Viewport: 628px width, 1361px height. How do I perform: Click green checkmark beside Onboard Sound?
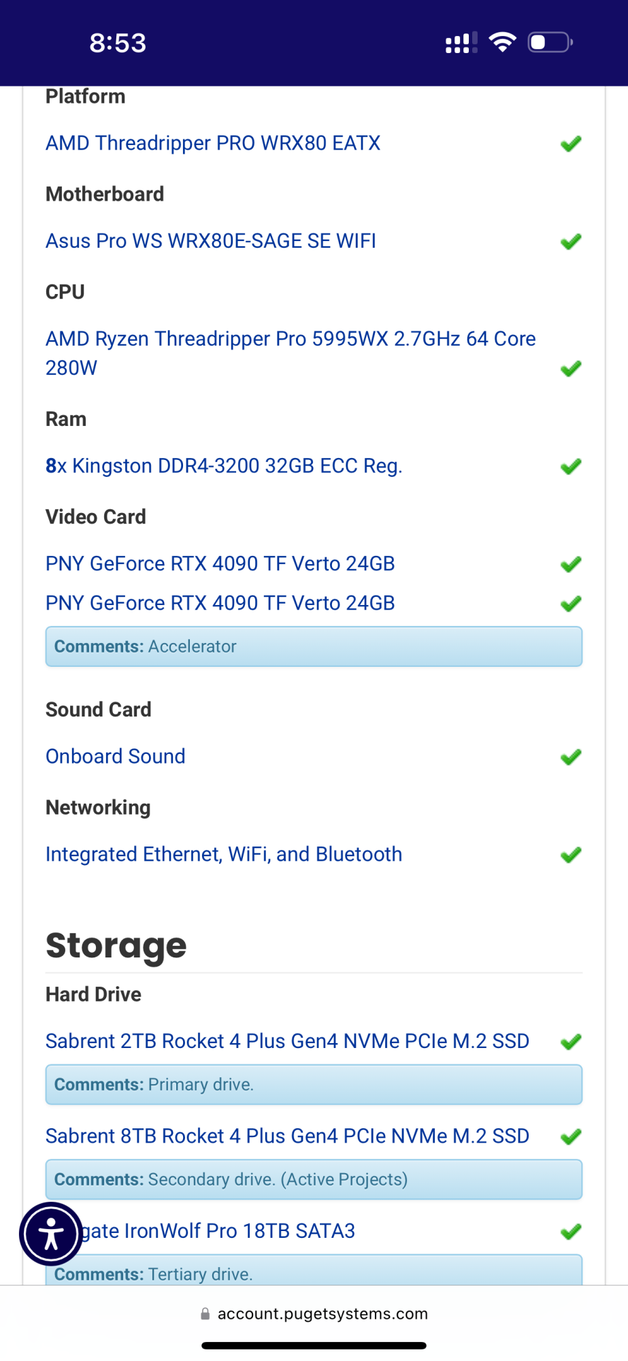(x=570, y=757)
